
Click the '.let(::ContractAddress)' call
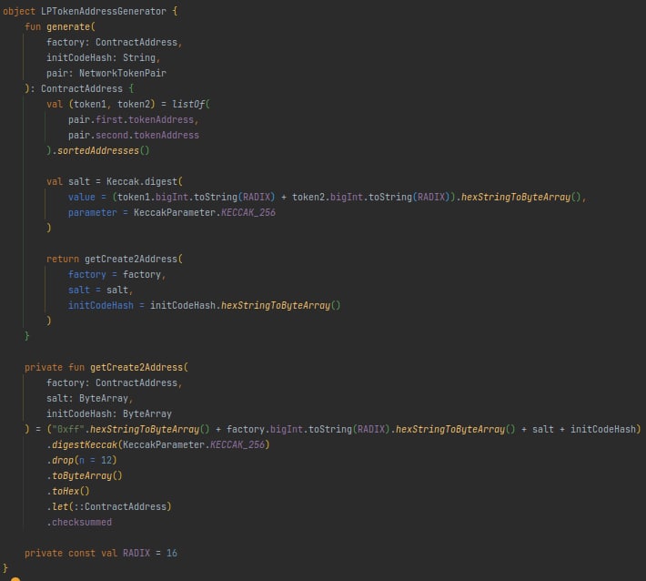click(x=109, y=506)
